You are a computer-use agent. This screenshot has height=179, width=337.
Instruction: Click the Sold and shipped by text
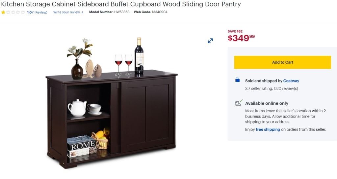[x=263, y=81]
